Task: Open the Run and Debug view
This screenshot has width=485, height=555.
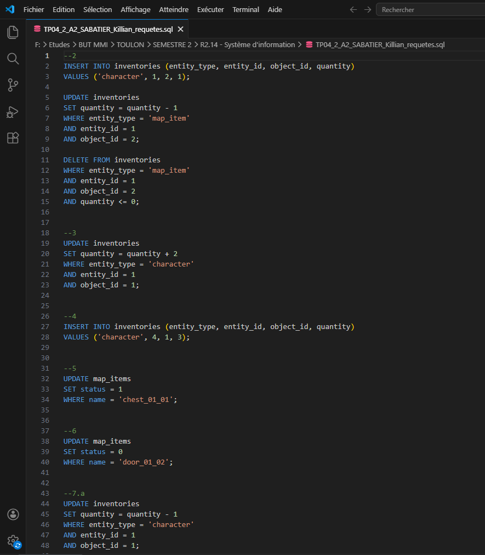Action: pyautogui.click(x=13, y=112)
